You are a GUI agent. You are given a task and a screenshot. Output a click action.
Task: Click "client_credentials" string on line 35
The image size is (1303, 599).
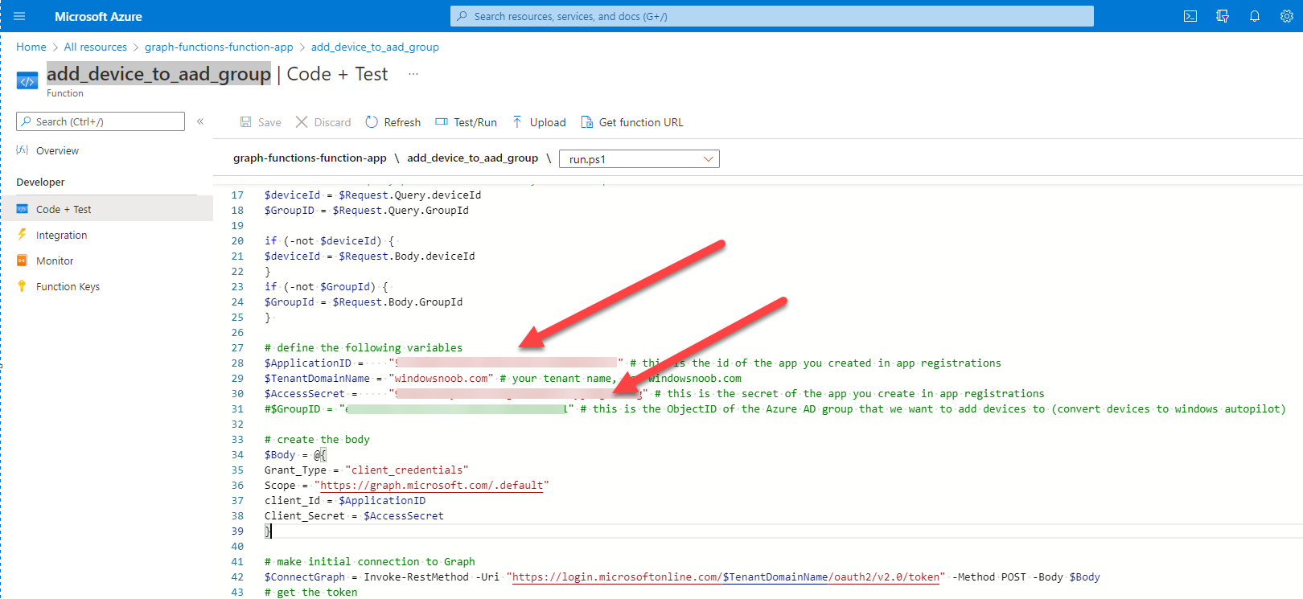[x=407, y=470]
